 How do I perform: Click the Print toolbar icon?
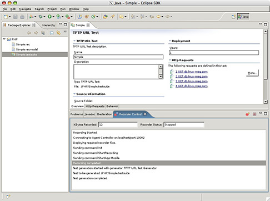click(22, 17)
